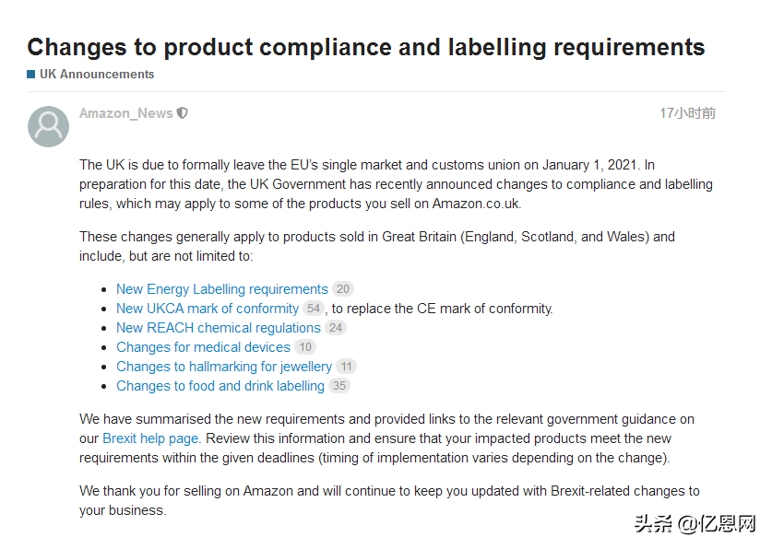Click the topic title heading
Image resolution: width=772 pixels, height=549 pixels.
366,47
